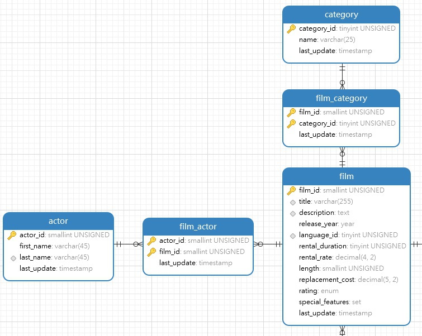The height and width of the screenshot is (336, 422).
Task: Select the category table header
Action: [341, 15]
